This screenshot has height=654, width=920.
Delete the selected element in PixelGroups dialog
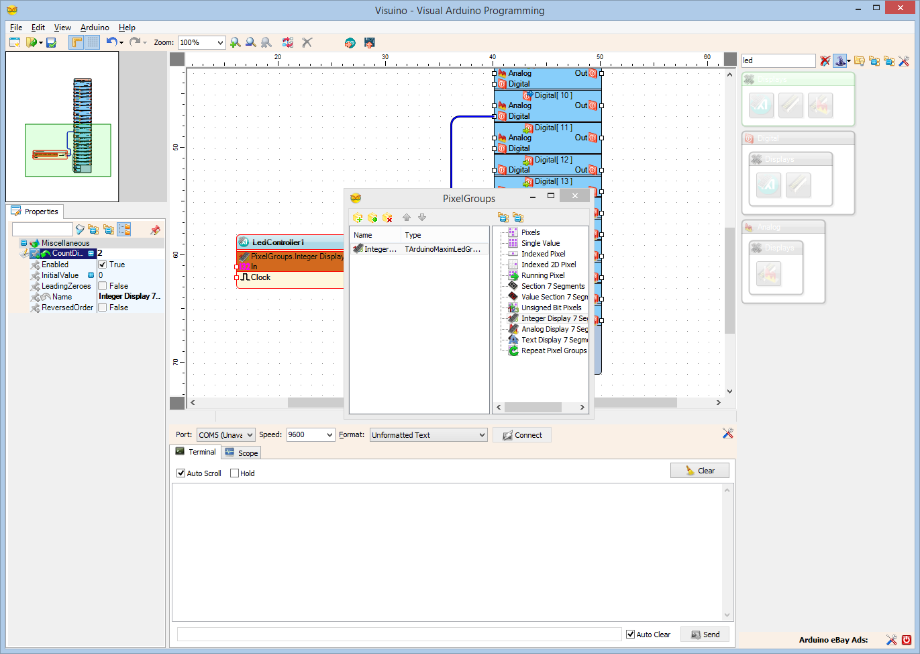pos(388,218)
